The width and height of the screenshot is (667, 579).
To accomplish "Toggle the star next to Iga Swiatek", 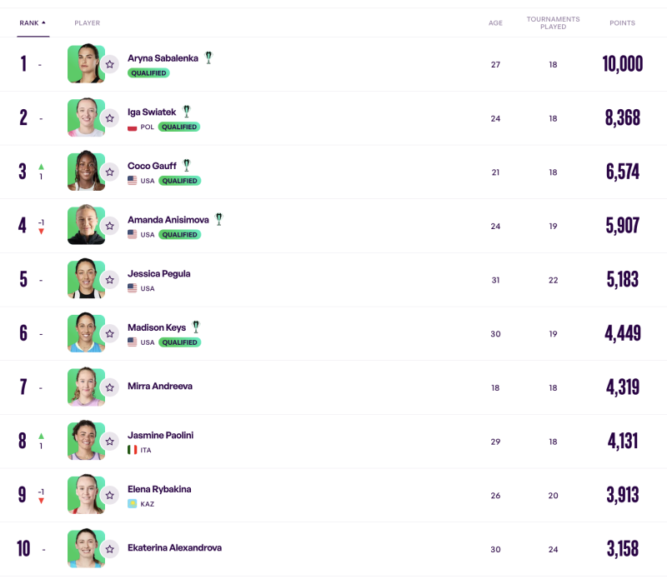I will [x=110, y=118].
